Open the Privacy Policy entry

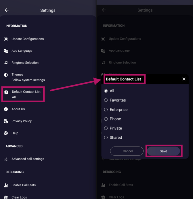22,121
